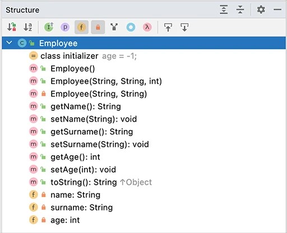This screenshot has width=287, height=233.
Task: Toggle Show Anonymous Classes filter
Action: (x=131, y=27)
